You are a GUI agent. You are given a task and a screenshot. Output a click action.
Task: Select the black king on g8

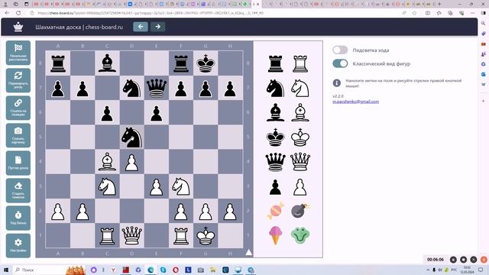[206, 63]
